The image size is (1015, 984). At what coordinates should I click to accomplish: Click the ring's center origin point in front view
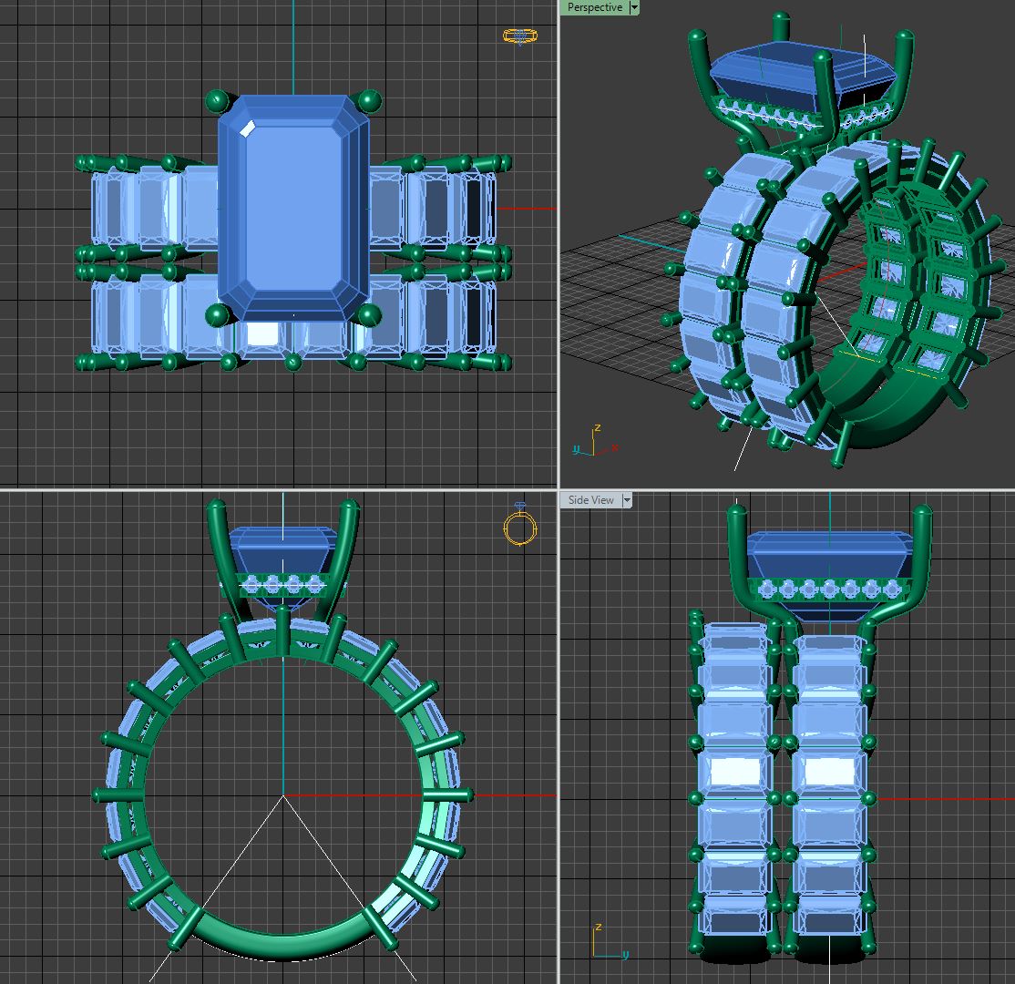[x=283, y=795]
